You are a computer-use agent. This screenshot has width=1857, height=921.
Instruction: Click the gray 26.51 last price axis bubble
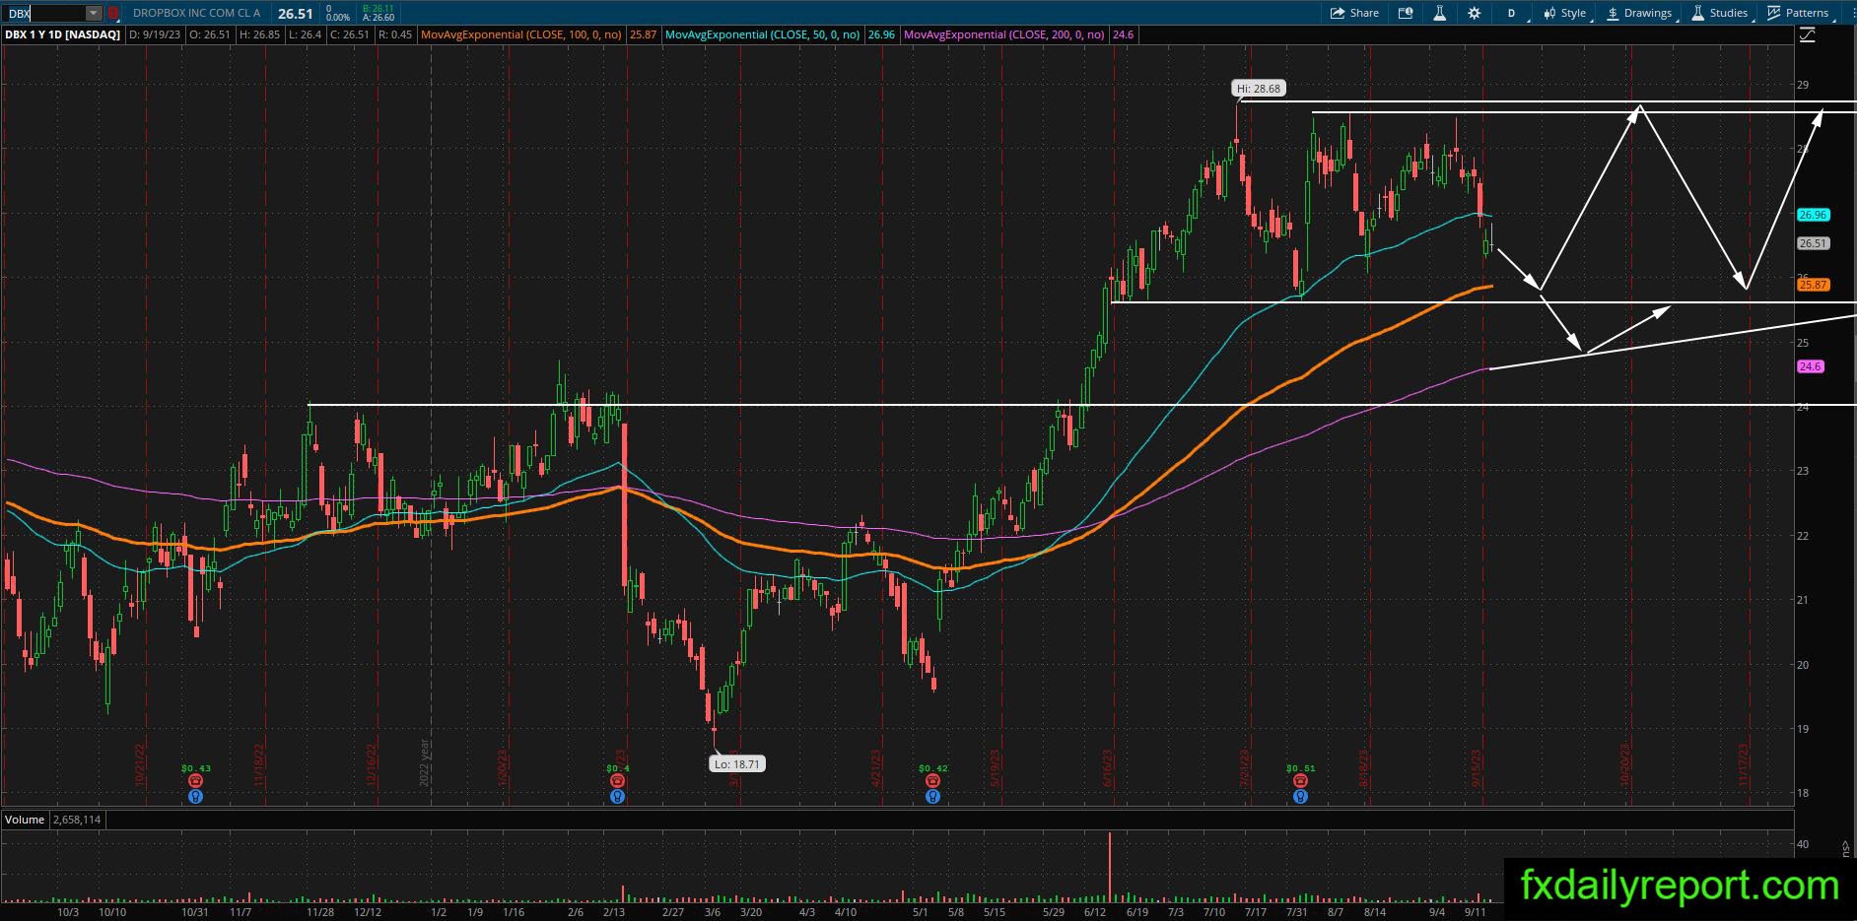1814,243
